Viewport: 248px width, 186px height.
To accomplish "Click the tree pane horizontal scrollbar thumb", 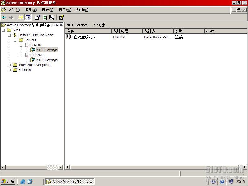I will pyautogui.click(x=27, y=167).
